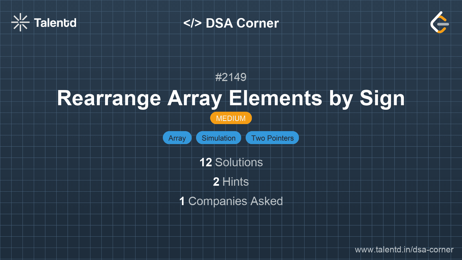Image resolution: width=462 pixels, height=260 pixels.
Task: Open the 1 Companies Asked entry
Action: coord(231,201)
